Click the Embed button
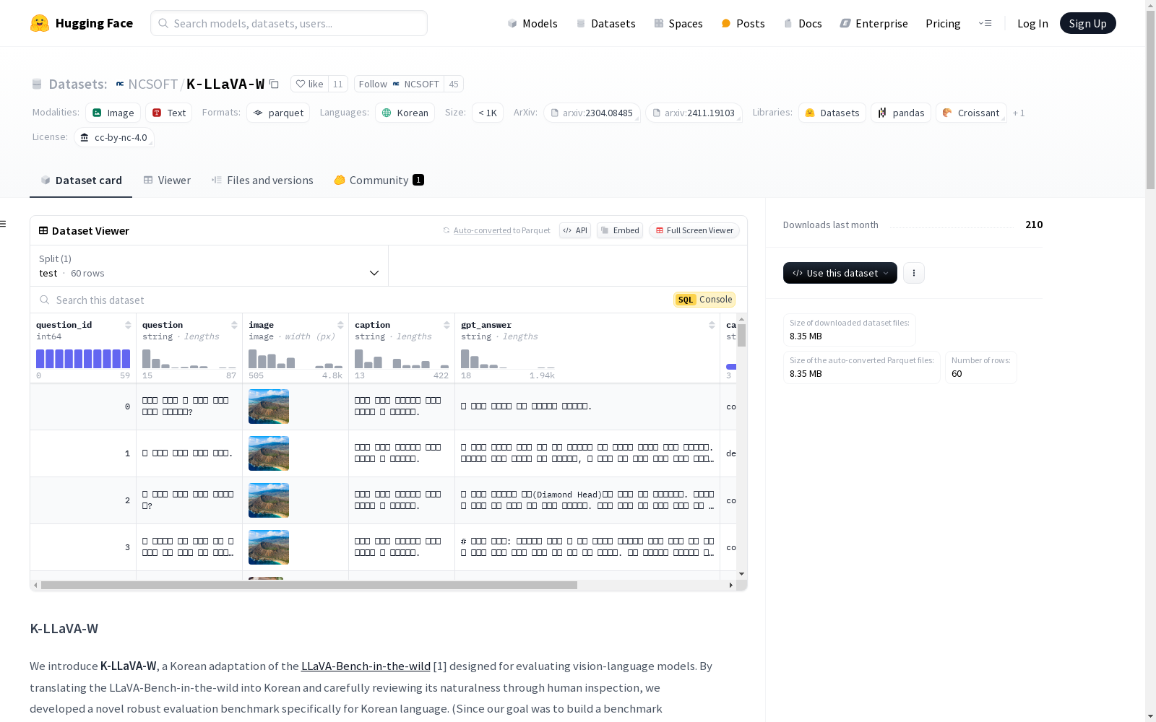Screen dimensions: 1156x722 click(x=620, y=230)
